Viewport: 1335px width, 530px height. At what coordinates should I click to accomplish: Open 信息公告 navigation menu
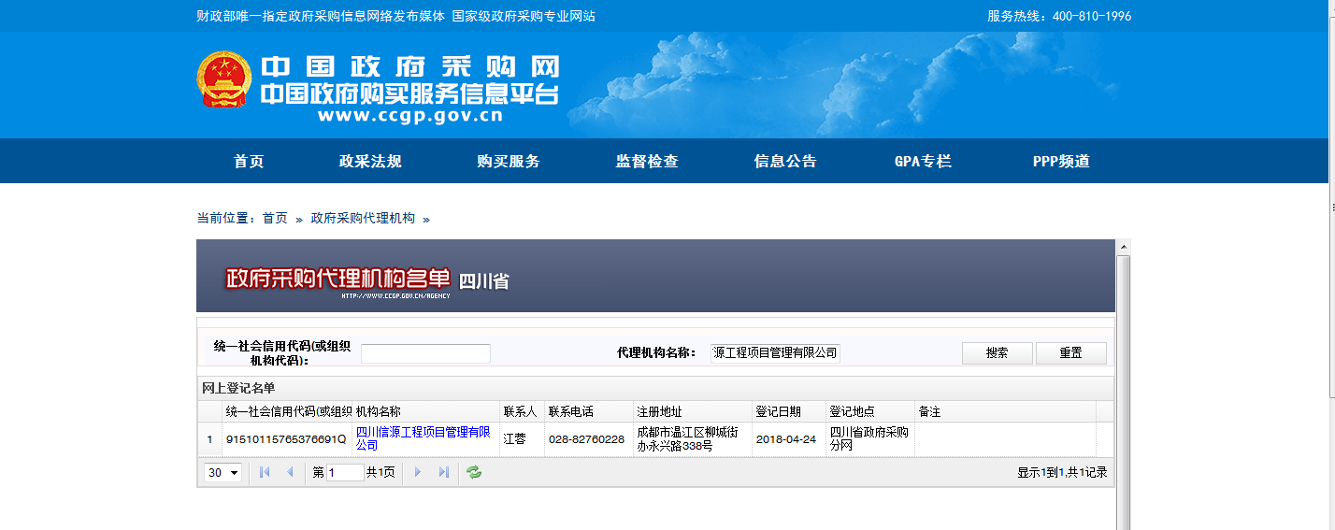[x=785, y=162]
